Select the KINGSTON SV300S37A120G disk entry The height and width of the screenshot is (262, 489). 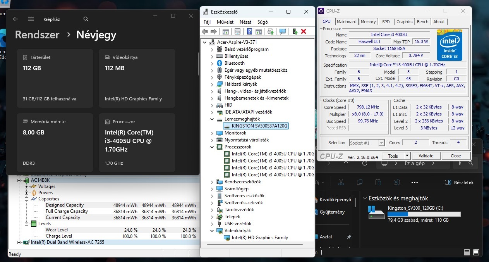[256, 126]
